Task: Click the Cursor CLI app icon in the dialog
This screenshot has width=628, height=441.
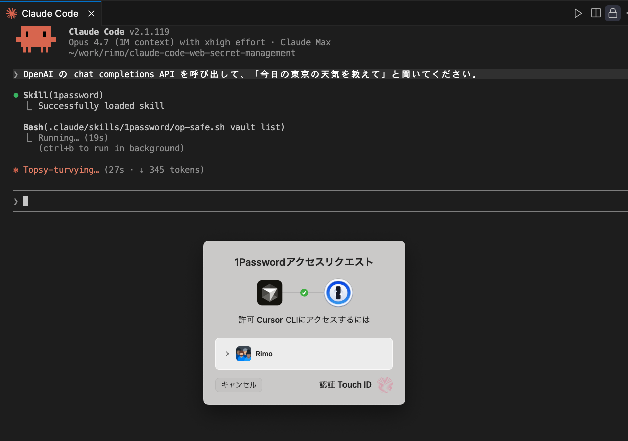Action: coord(270,293)
